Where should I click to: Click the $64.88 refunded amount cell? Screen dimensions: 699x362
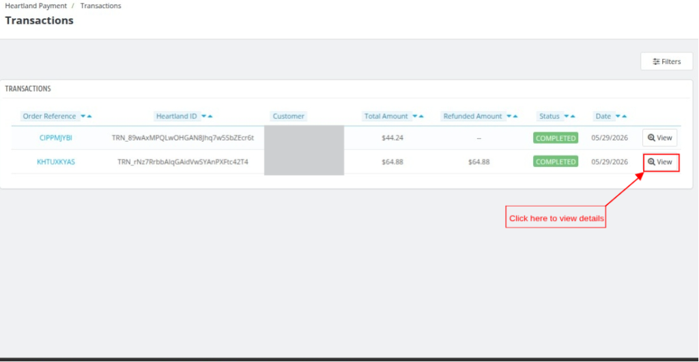pyautogui.click(x=479, y=162)
